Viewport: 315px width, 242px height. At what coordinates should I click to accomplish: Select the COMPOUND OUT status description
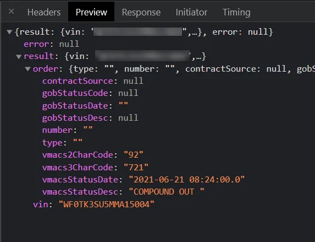pyautogui.click(x=167, y=192)
